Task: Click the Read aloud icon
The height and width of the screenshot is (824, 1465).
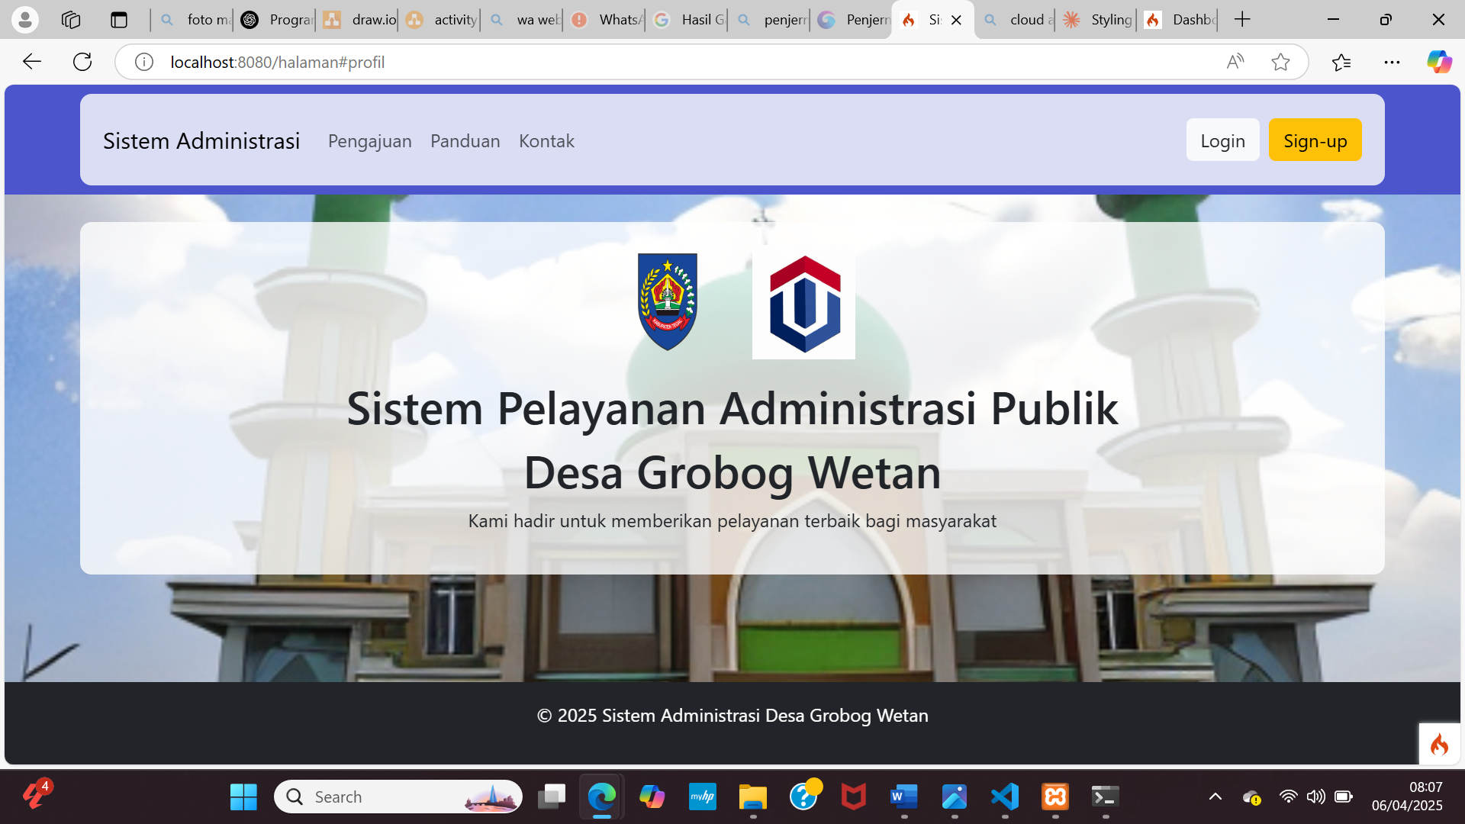Action: pos(1235,62)
